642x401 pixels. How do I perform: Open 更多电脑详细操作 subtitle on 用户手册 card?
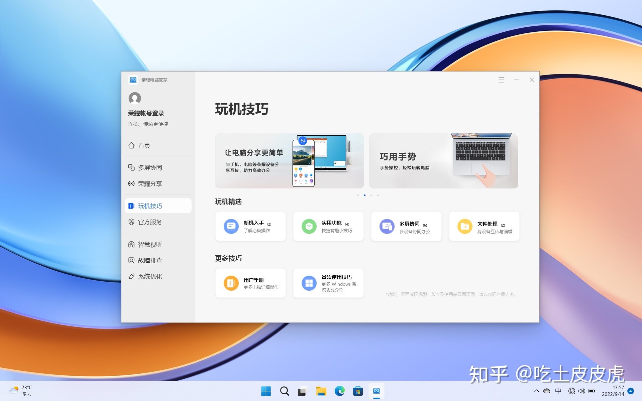point(261,287)
